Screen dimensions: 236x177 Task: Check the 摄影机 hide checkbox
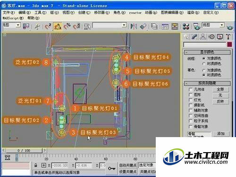tap(191, 105)
